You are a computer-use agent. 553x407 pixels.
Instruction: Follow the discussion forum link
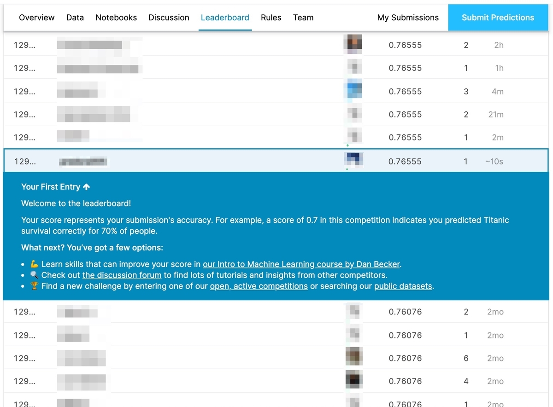(122, 275)
